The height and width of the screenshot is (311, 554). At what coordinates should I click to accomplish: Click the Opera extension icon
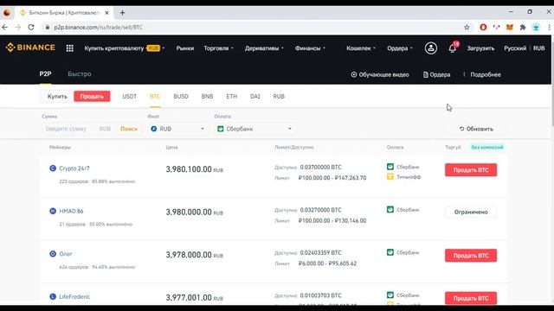coord(483,27)
